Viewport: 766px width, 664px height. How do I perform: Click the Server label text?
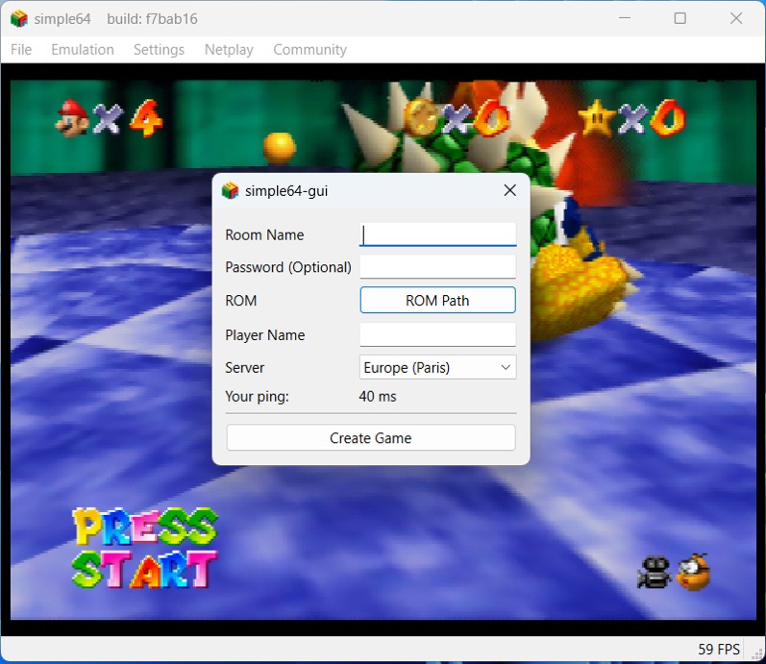245,367
